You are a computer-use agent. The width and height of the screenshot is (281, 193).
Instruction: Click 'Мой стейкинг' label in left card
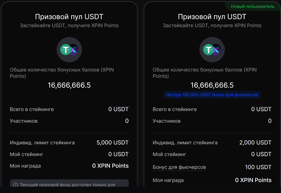[x=26, y=154]
